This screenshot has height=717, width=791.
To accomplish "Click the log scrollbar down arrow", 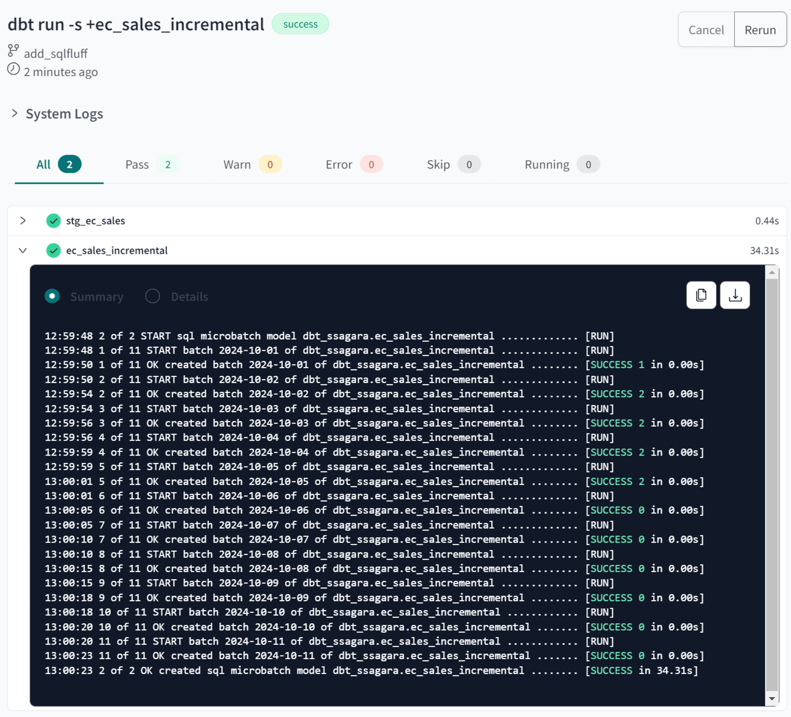I will point(772,699).
